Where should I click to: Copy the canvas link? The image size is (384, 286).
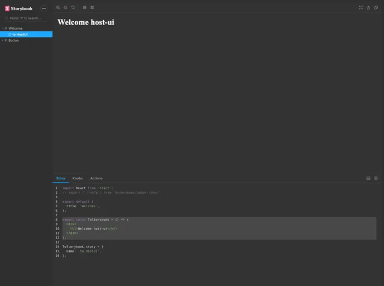pyautogui.click(x=376, y=8)
